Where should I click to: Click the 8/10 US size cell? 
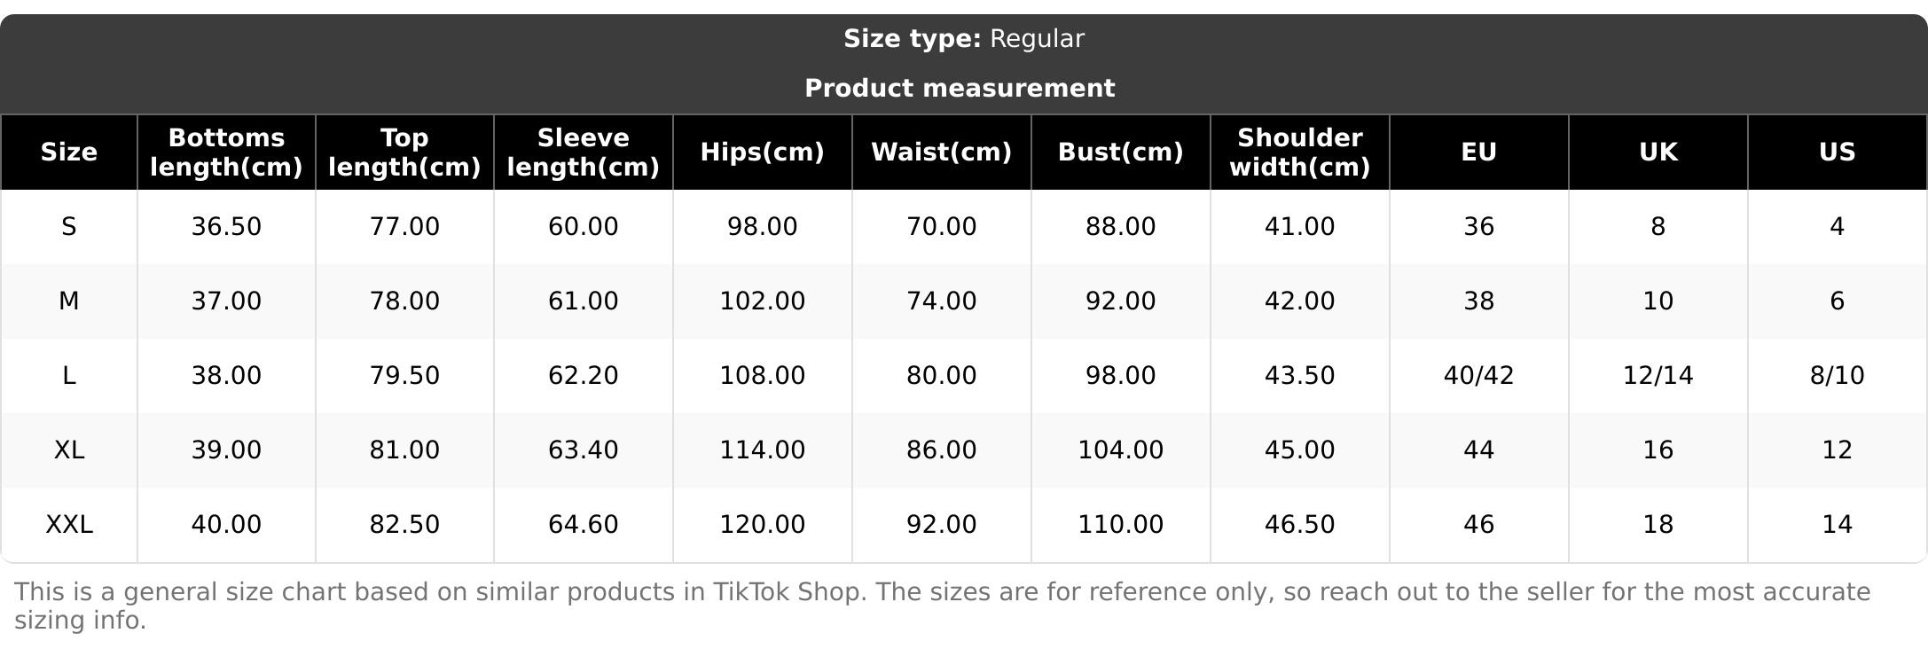[x=1837, y=376]
